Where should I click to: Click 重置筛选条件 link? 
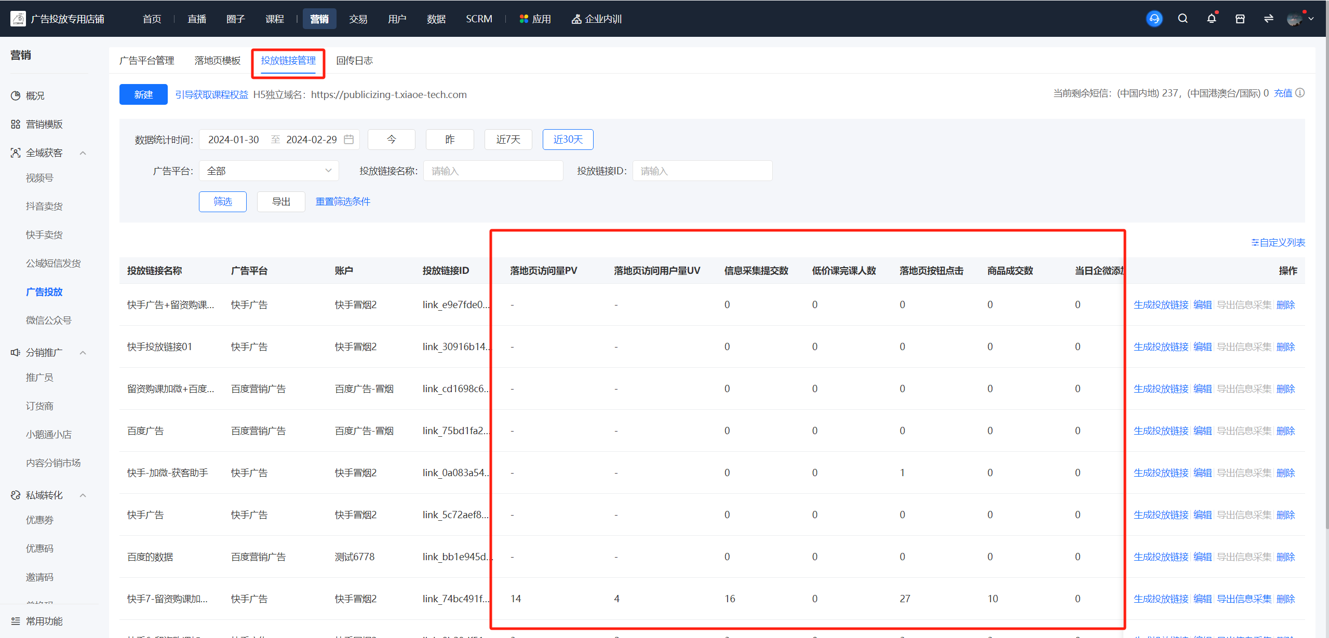click(343, 201)
